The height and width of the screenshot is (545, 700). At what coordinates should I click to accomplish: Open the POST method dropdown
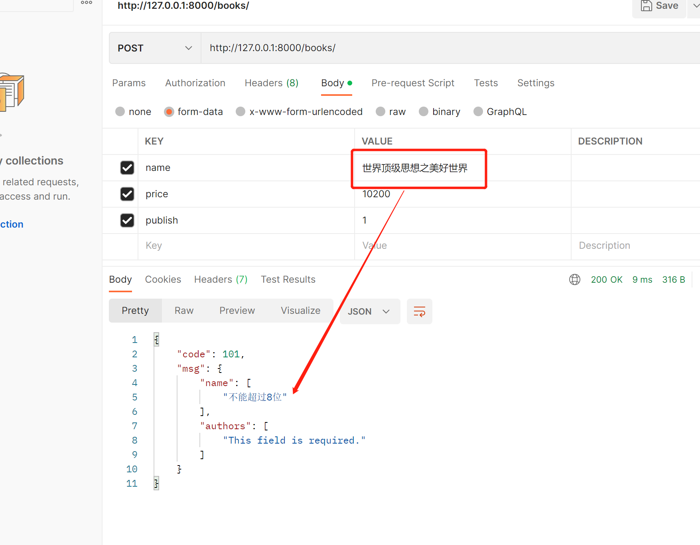(x=155, y=48)
